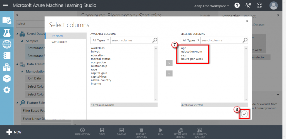This screenshot has height=139, width=286.
Task: Select income in available columns
Action: point(96,84)
